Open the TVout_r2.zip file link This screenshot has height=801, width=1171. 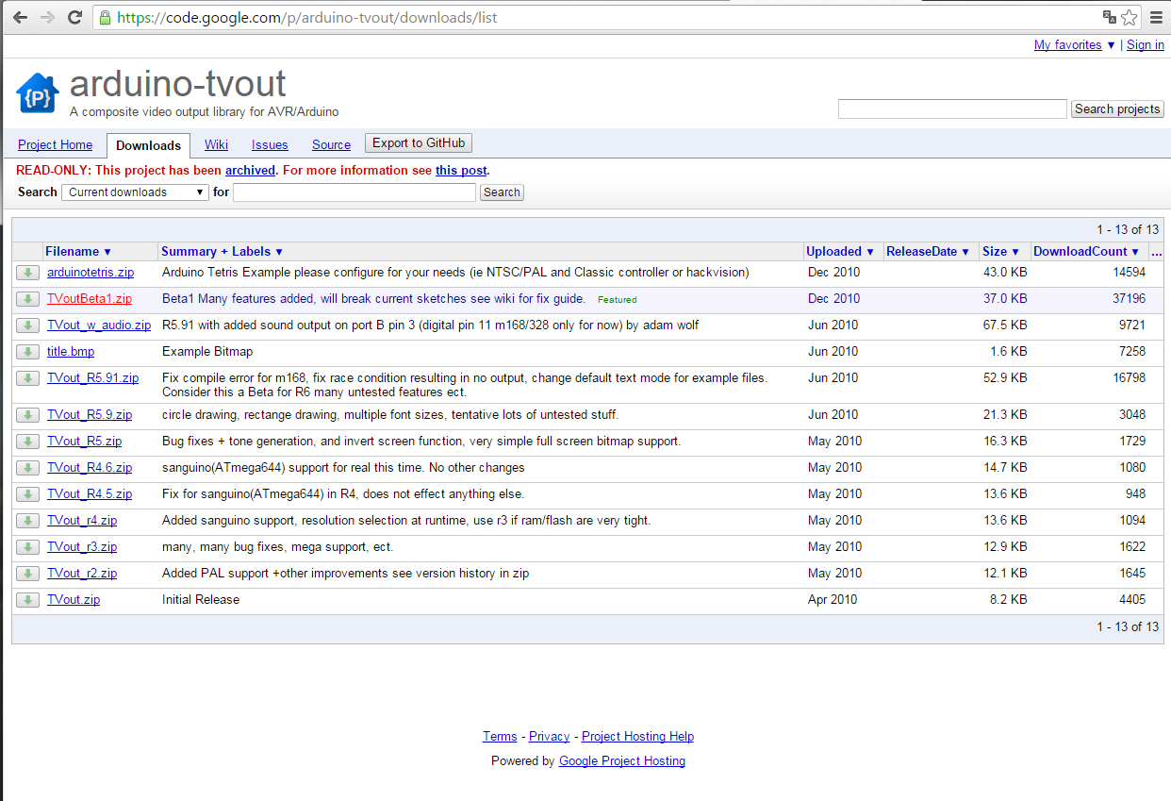click(82, 574)
